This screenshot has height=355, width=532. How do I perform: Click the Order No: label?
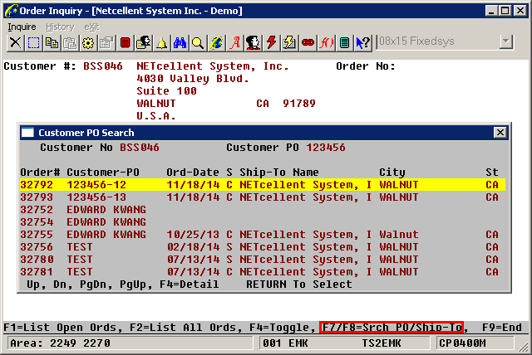pyautogui.click(x=366, y=66)
